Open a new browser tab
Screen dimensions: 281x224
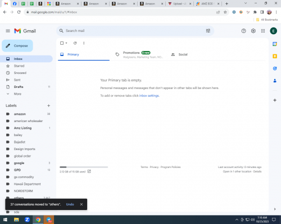226,3
